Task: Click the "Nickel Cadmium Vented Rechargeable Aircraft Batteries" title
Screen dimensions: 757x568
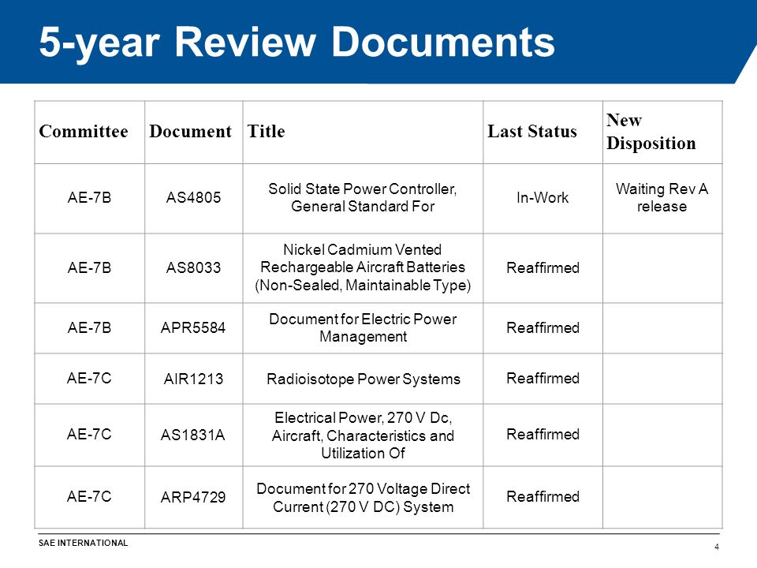Action: tap(363, 267)
